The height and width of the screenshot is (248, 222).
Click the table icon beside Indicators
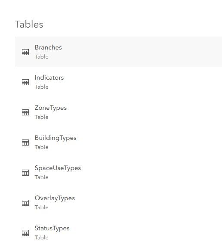click(25, 82)
